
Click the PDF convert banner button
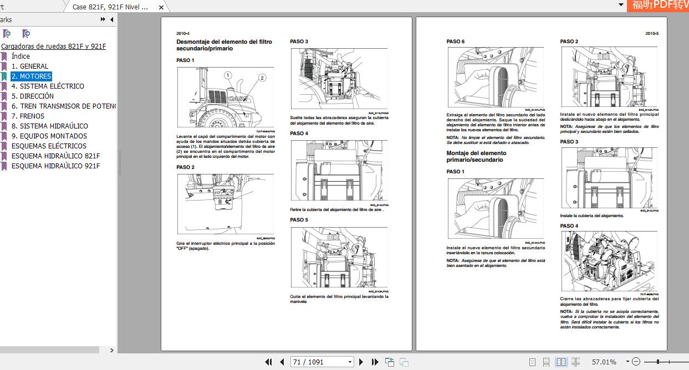coord(660,6)
